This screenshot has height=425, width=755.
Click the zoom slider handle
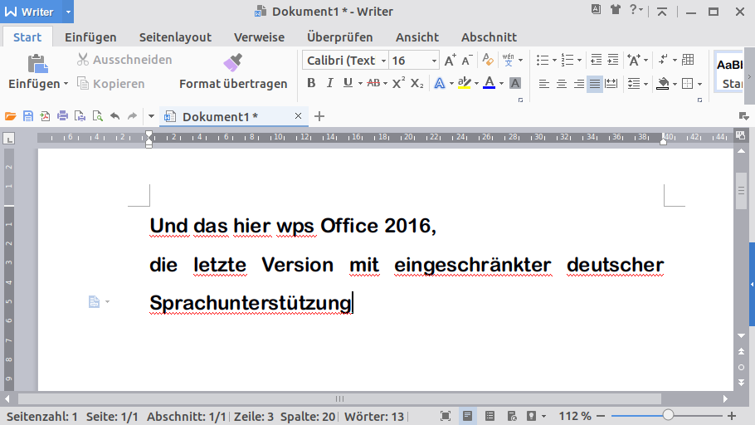pos(668,415)
